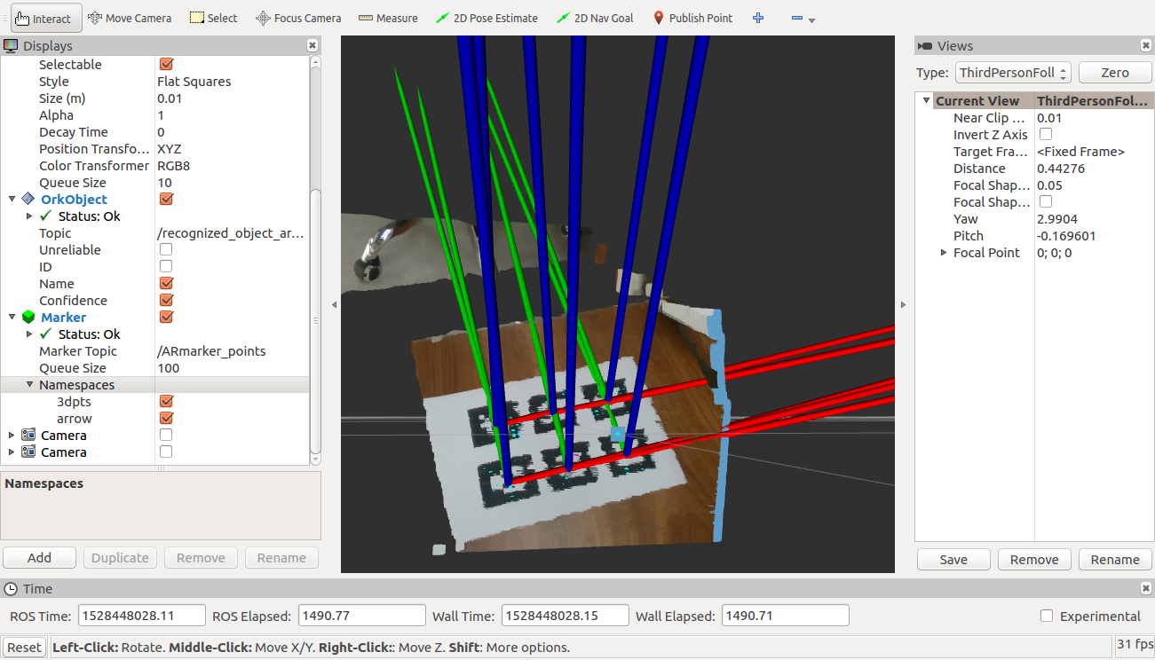1155x660 pixels.
Task: Enable the first Camera display checkbox
Action: click(166, 435)
